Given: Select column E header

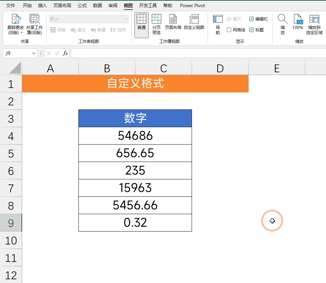Looking at the screenshot, I should [277, 68].
